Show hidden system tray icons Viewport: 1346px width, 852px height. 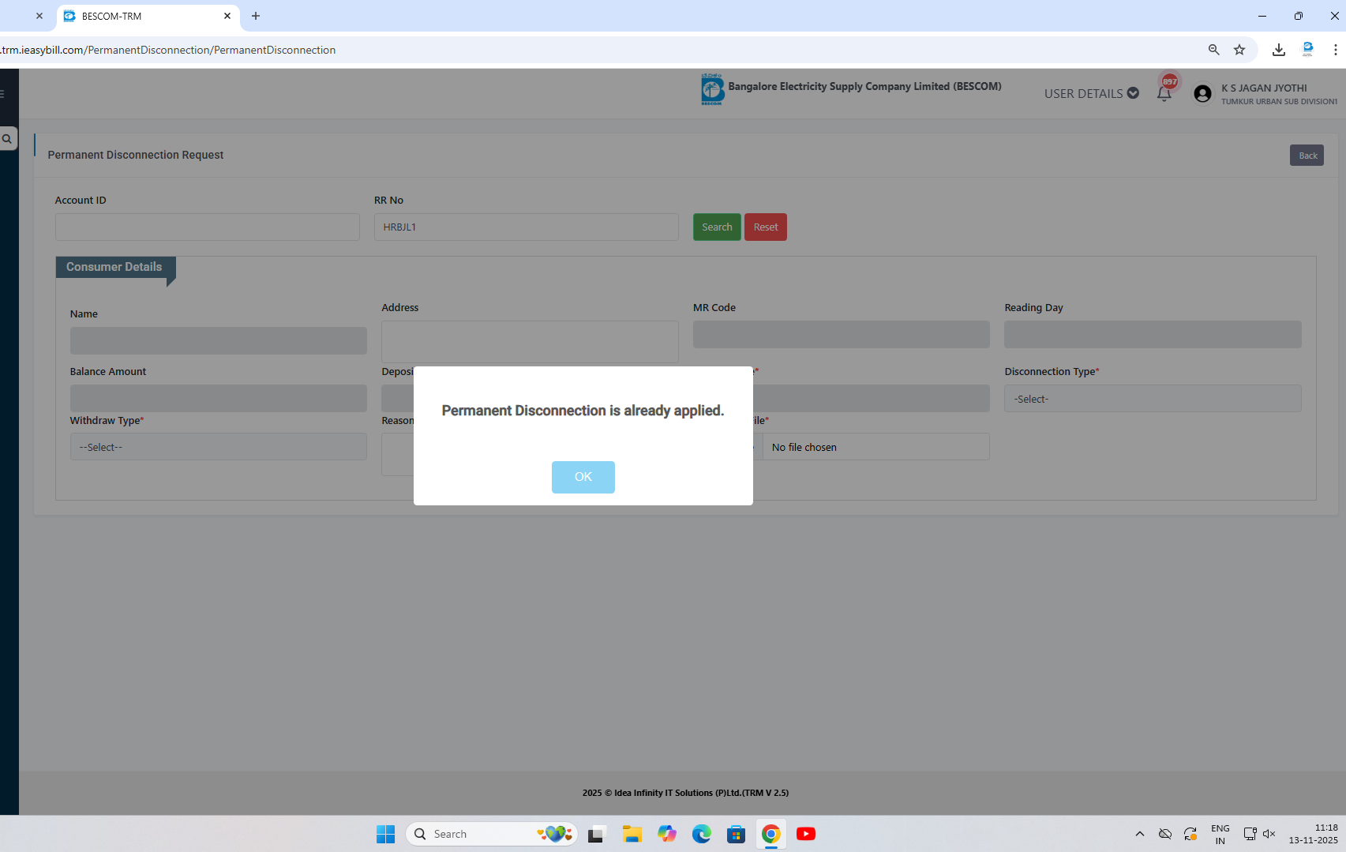(1140, 834)
